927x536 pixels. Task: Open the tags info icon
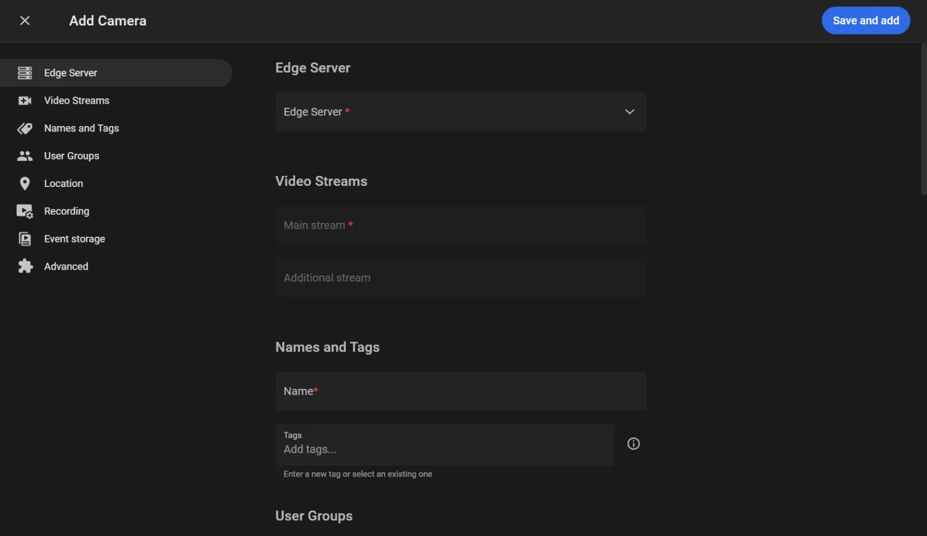[633, 444]
